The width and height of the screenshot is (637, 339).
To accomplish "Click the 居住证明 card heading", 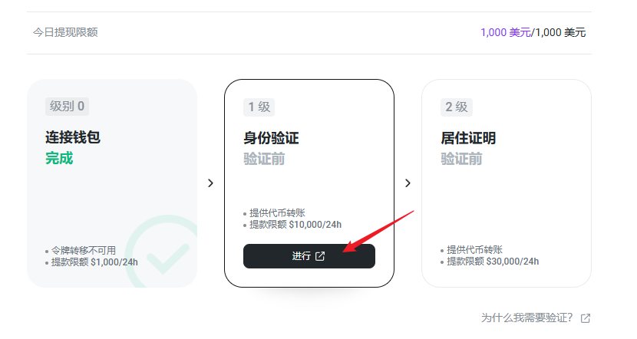I will (x=468, y=138).
